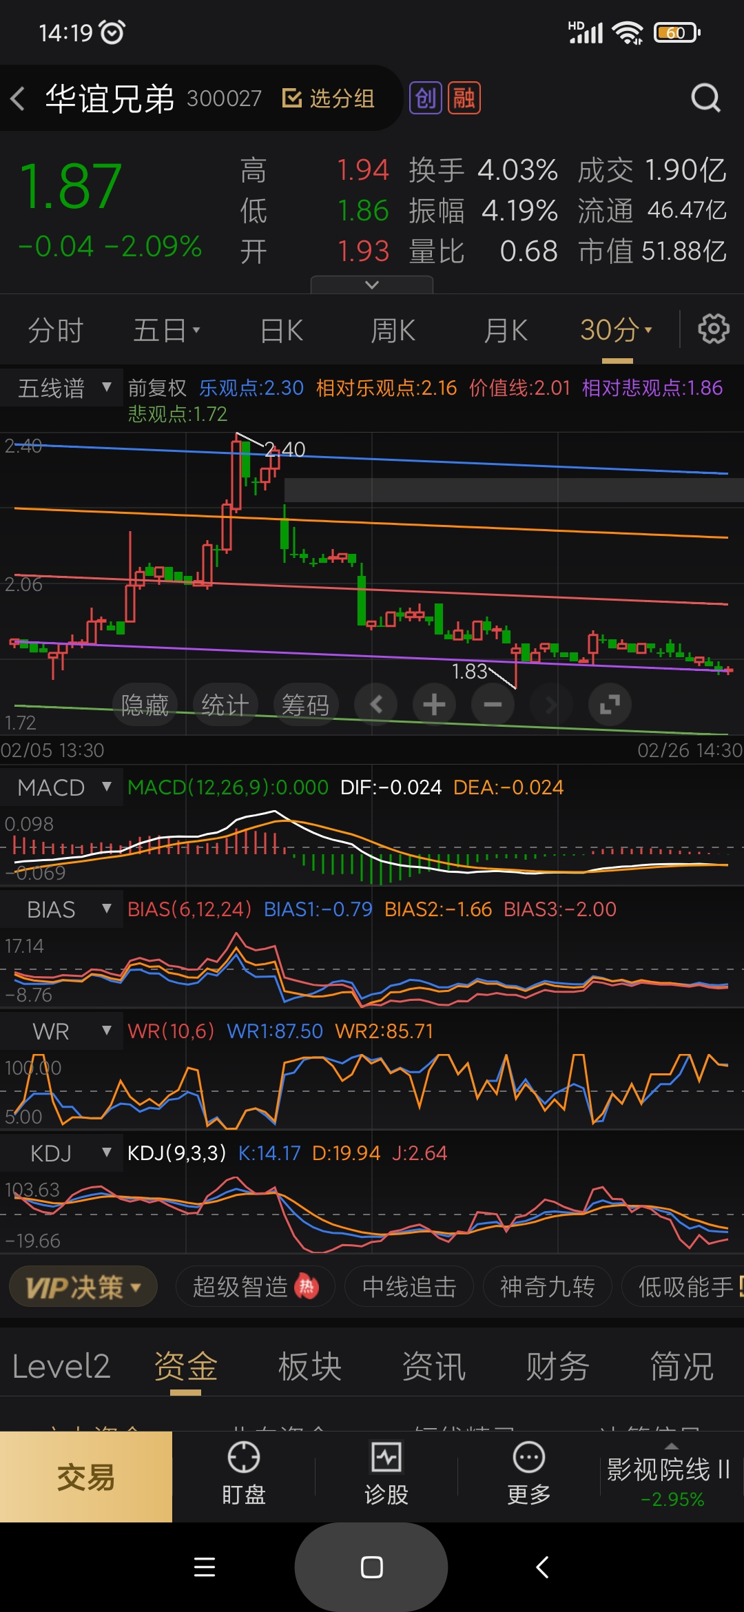Open MACD indicator dropdown
Screen dimensions: 744x1612
point(62,787)
